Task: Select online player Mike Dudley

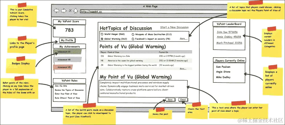Action: coord(223,77)
